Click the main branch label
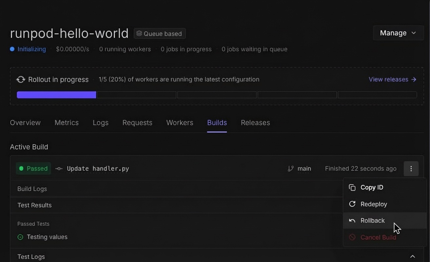This screenshot has height=262, width=430. point(304,169)
